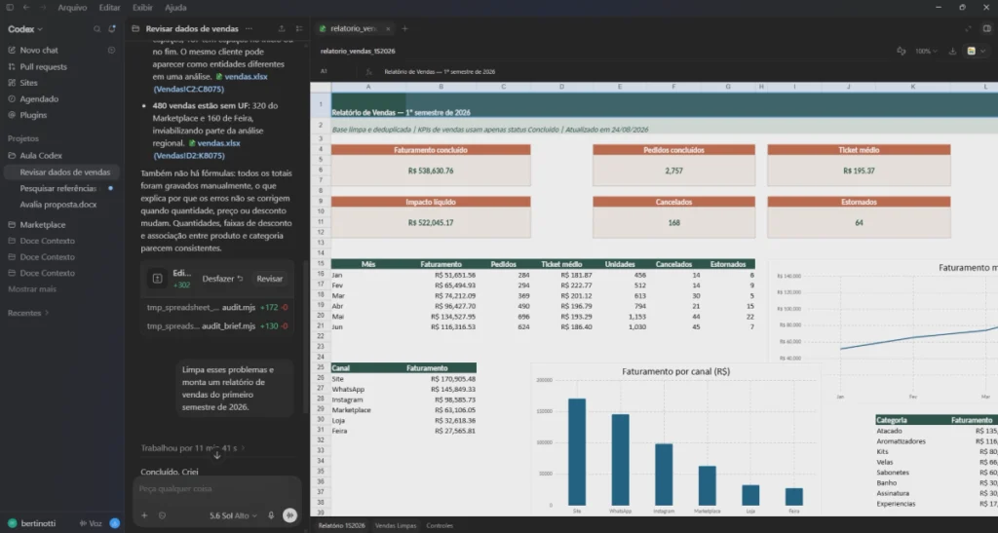Expand the Recentes section

pyautogui.click(x=28, y=313)
